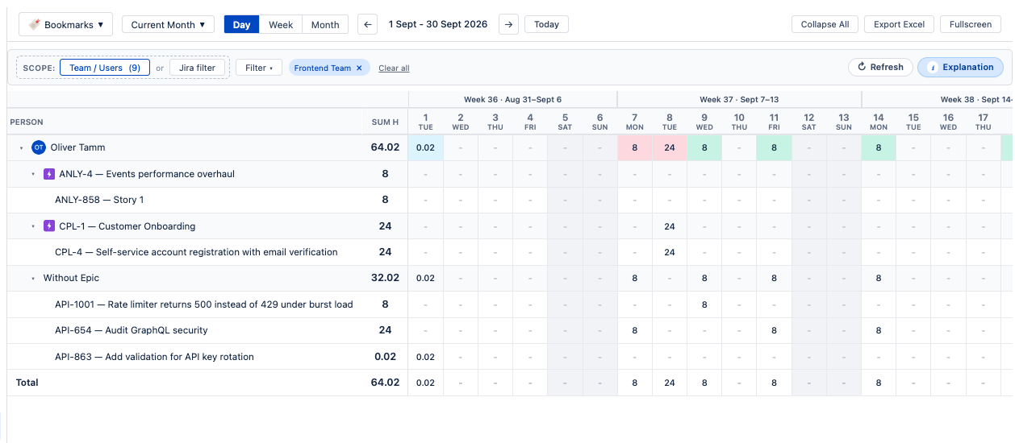
Task: Collapse the Without Epic group
Action: (33, 279)
